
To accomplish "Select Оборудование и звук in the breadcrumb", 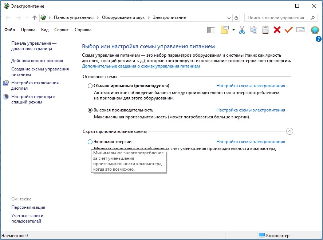I will (x=123, y=18).
